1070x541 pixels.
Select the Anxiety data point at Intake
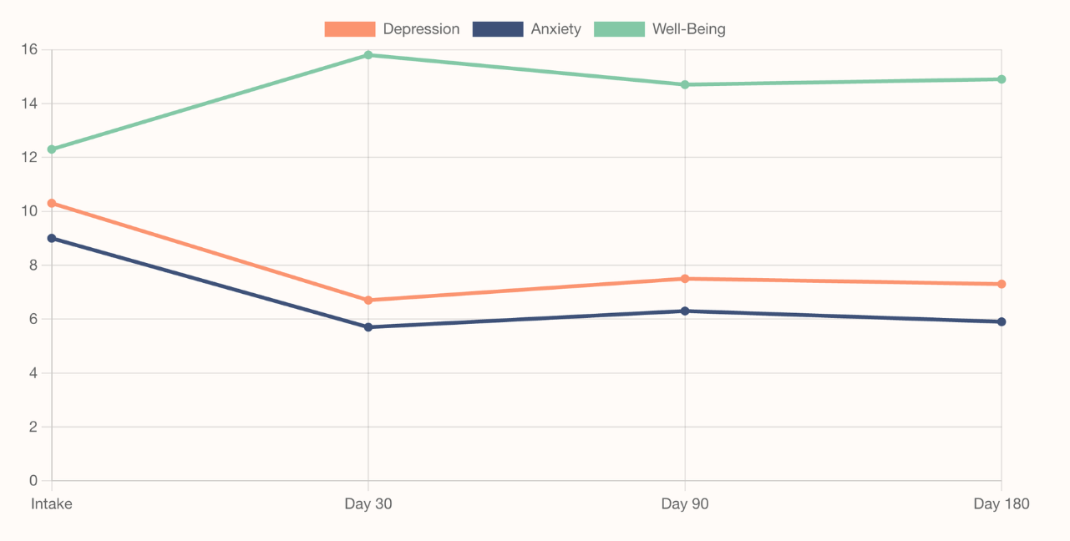pos(52,238)
